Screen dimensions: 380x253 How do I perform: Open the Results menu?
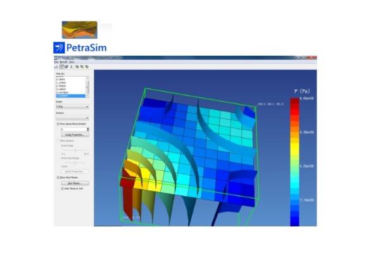[x=63, y=62]
